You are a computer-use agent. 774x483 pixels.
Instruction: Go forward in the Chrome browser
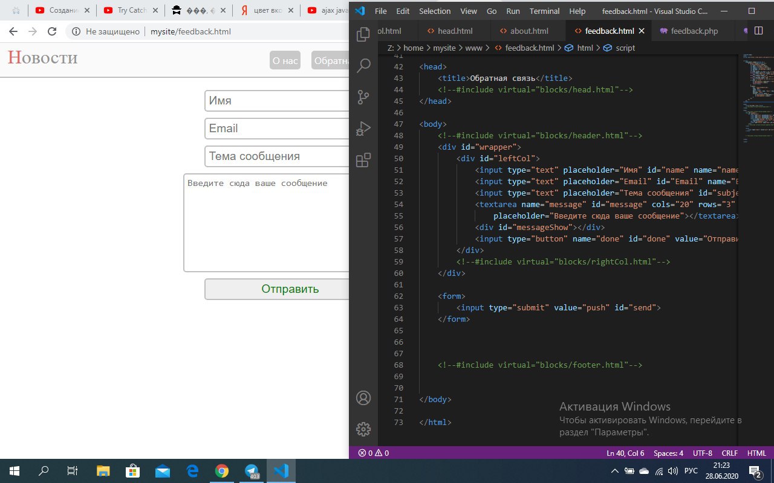click(x=33, y=32)
